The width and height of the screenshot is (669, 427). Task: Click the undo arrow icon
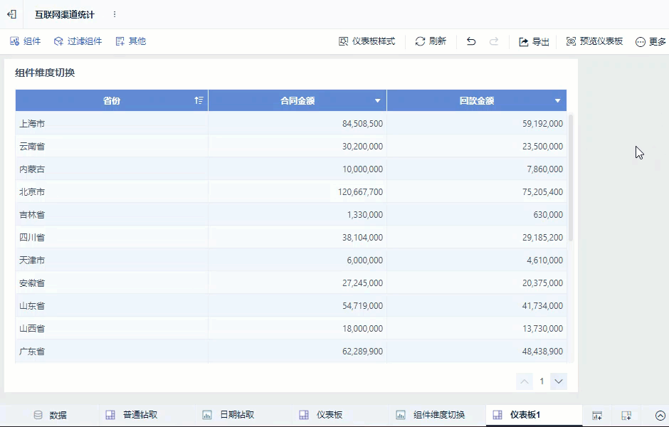point(471,41)
